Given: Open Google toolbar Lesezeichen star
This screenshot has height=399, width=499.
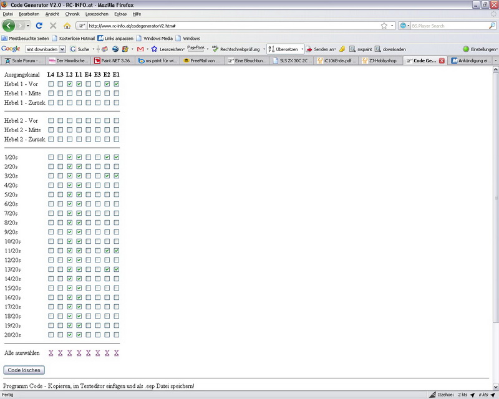Looking at the screenshot, I should coord(153,49).
